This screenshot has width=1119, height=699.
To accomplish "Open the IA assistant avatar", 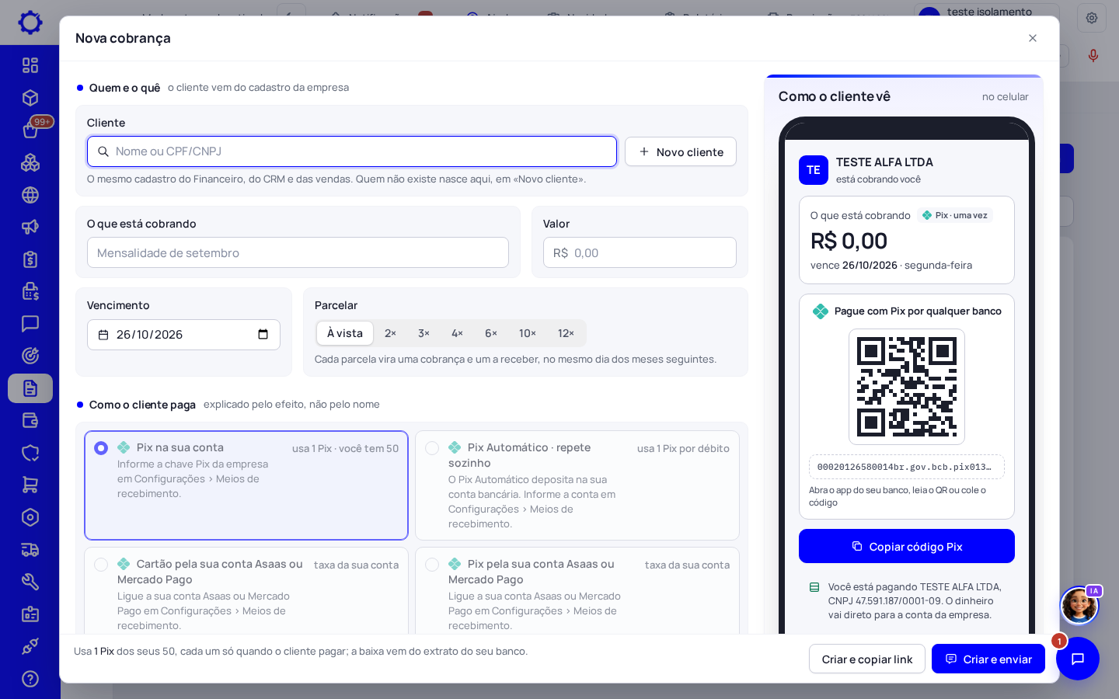I will 1079,605.
